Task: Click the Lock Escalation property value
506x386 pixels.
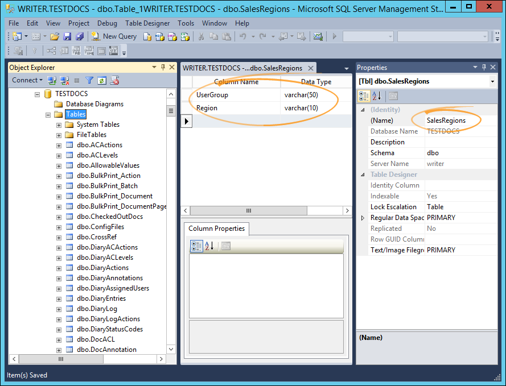Action: [461, 207]
